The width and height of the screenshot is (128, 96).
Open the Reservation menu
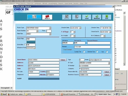pos(4,3)
